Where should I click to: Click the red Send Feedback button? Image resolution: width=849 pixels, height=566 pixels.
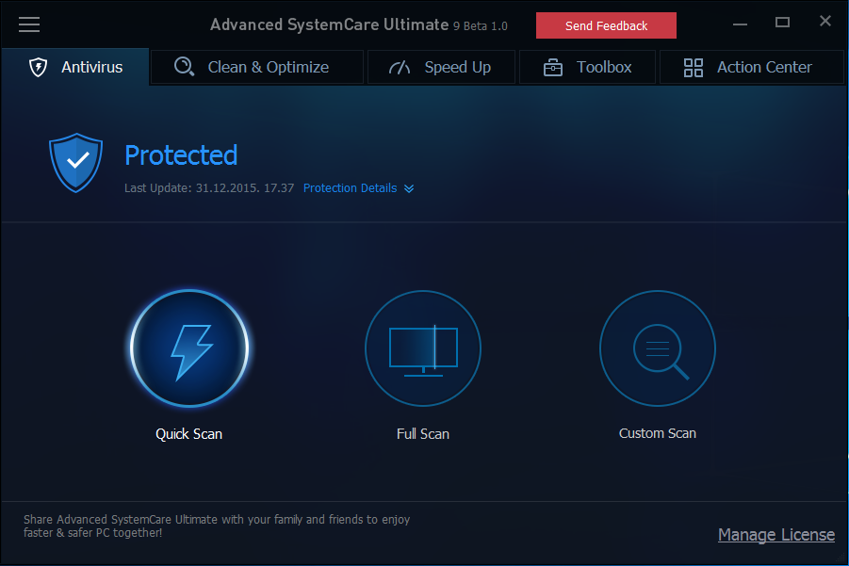pos(606,25)
